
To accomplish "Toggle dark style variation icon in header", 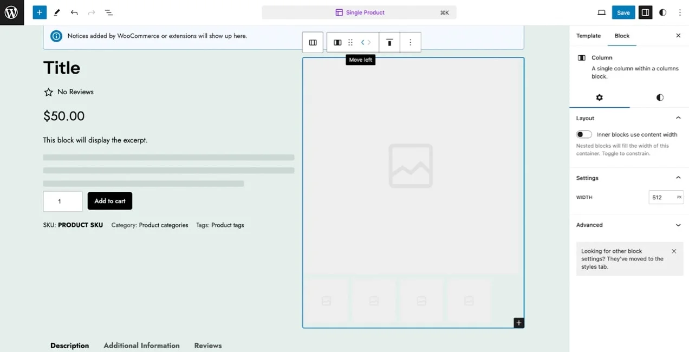I will [x=662, y=12].
